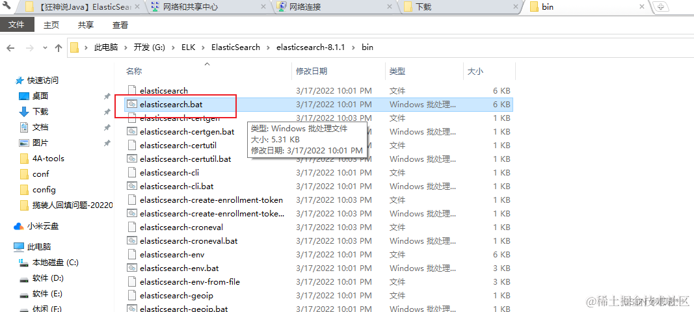This screenshot has width=694, height=312.
Task: Sort by the 类型 column header
Action: coord(397,71)
